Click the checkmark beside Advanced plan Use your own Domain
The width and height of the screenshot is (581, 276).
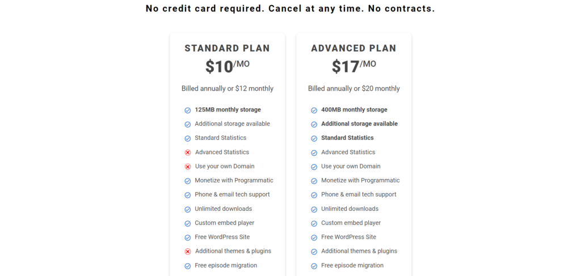[314, 167]
